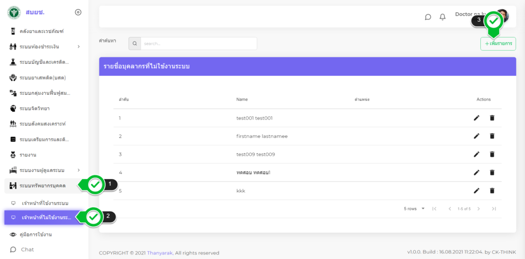Click the search magnifier icon

pos(134,44)
